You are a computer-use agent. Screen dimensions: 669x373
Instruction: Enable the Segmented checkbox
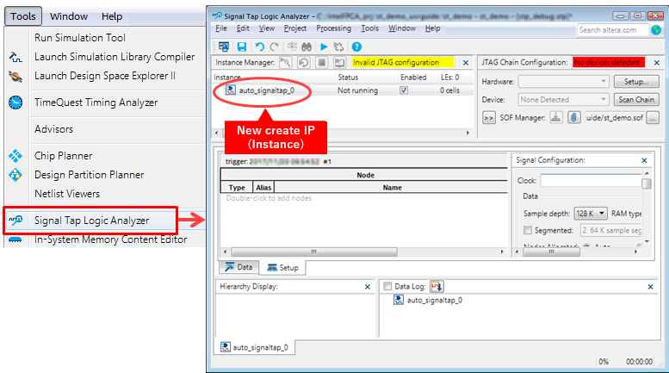(528, 230)
